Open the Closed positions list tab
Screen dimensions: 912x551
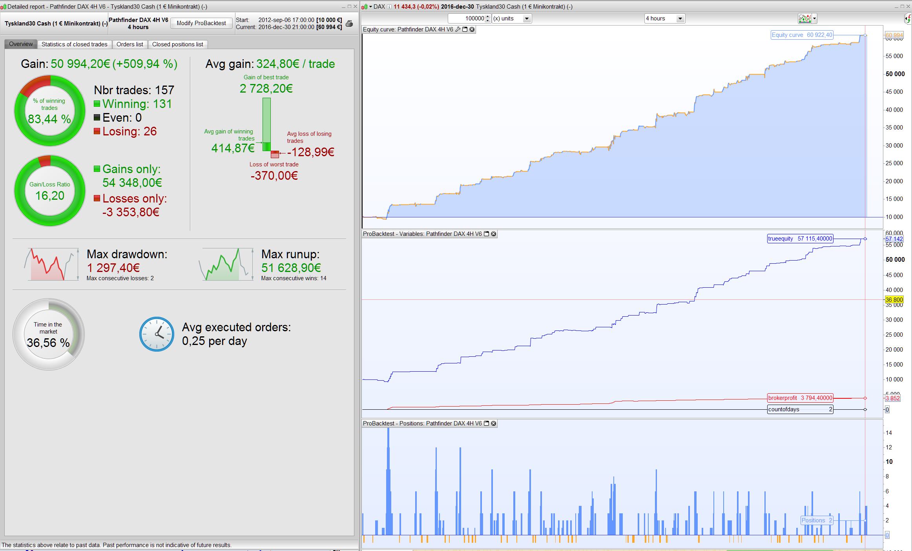tap(177, 44)
